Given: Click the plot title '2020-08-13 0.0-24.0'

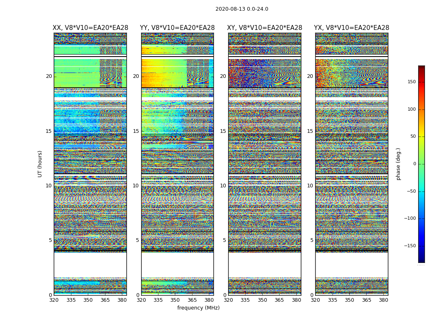Looking at the screenshot, I should (x=242, y=9).
